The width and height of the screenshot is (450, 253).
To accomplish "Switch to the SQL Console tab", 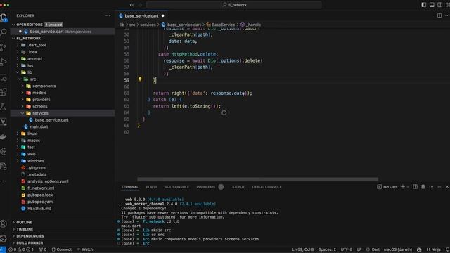I will coord(176,187).
